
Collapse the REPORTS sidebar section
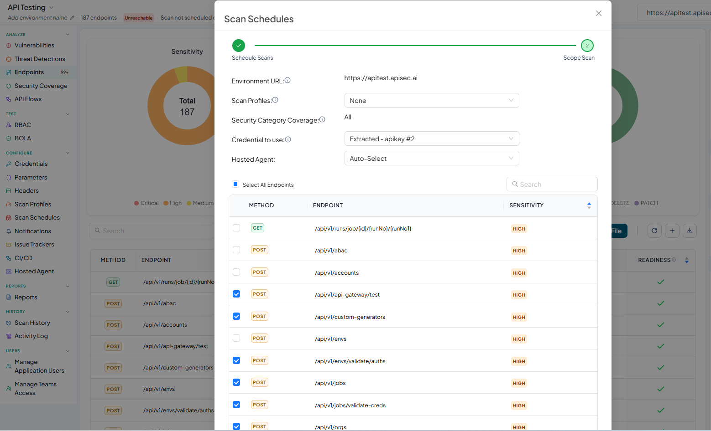pyautogui.click(x=68, y=286)
